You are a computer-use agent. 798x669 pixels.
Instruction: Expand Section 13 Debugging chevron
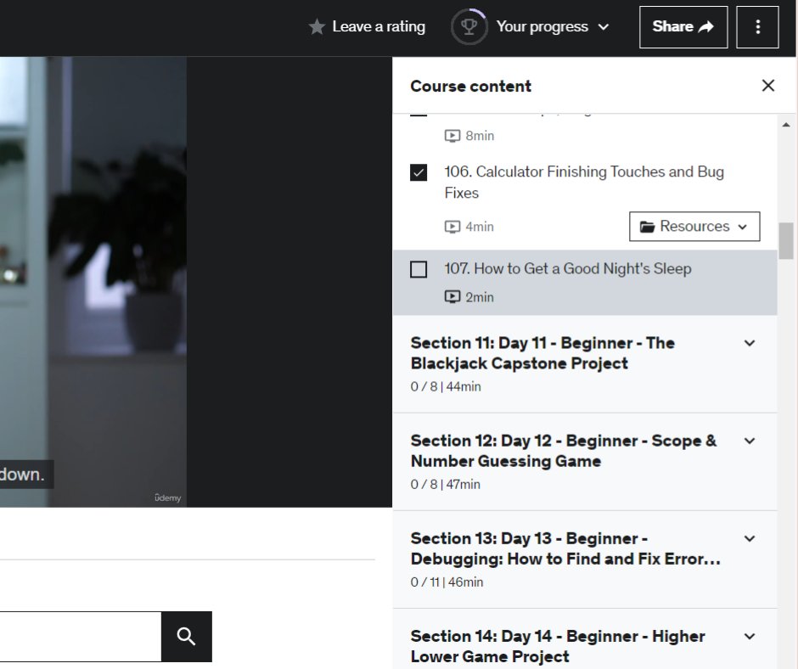click(x=749, y=538)
